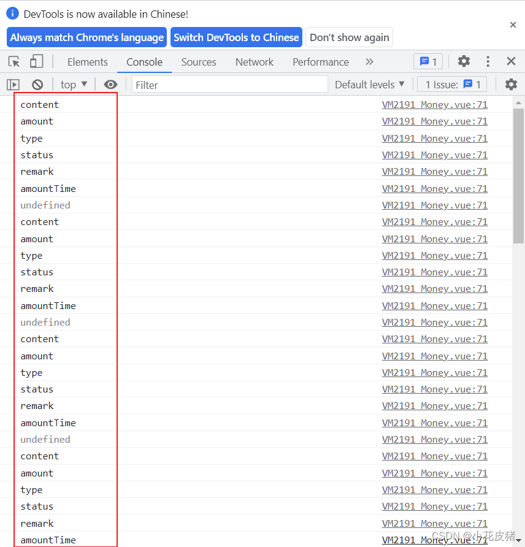The image size is (525, 547).
Task: Expand the more tabs chevron
Action: pyautogui.click(x=369, y=62)
